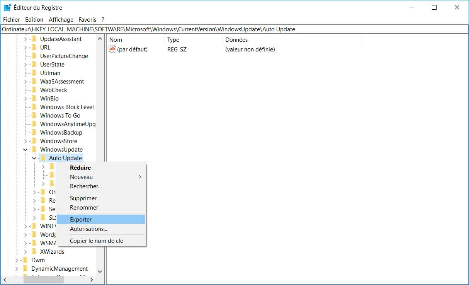
Task: Click the Type column header
Action: click(194, 39)
